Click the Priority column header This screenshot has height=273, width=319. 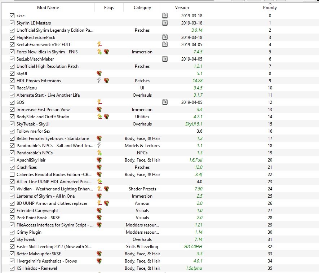pyautogui.click(x=270, y=8)
